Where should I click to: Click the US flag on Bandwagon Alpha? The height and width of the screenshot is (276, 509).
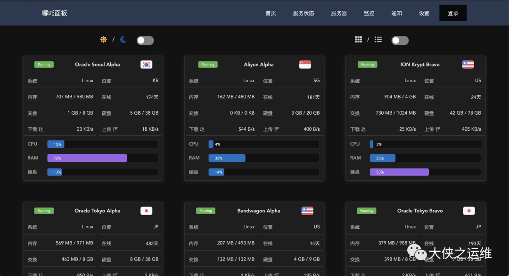pos(307,211)
